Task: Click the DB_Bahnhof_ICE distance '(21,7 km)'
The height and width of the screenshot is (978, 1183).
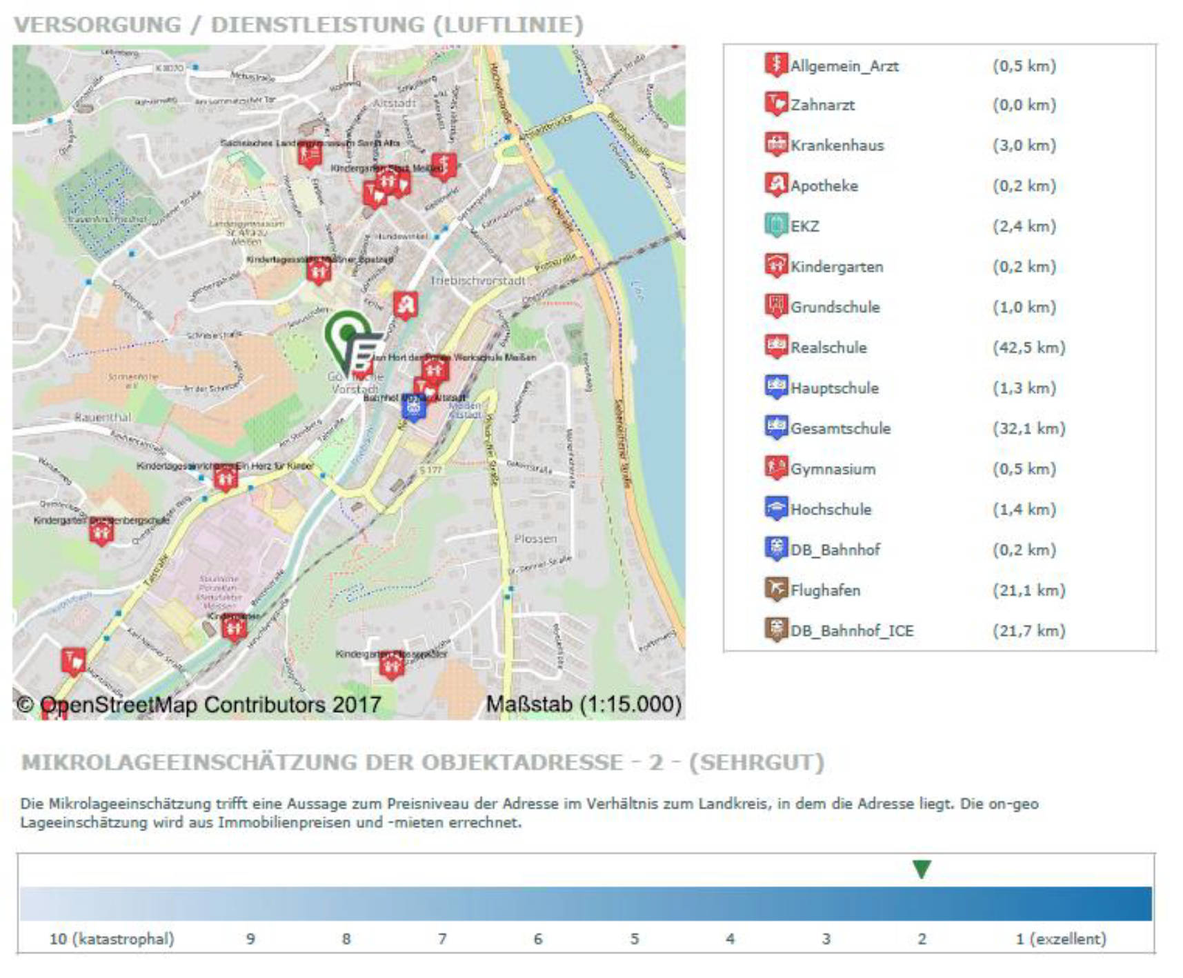Action: point(1028,630)
